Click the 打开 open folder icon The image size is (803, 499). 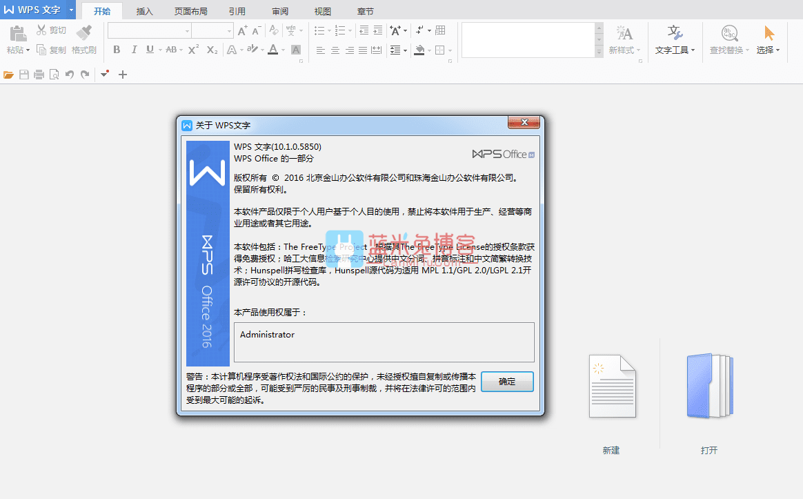pos(709,386)
